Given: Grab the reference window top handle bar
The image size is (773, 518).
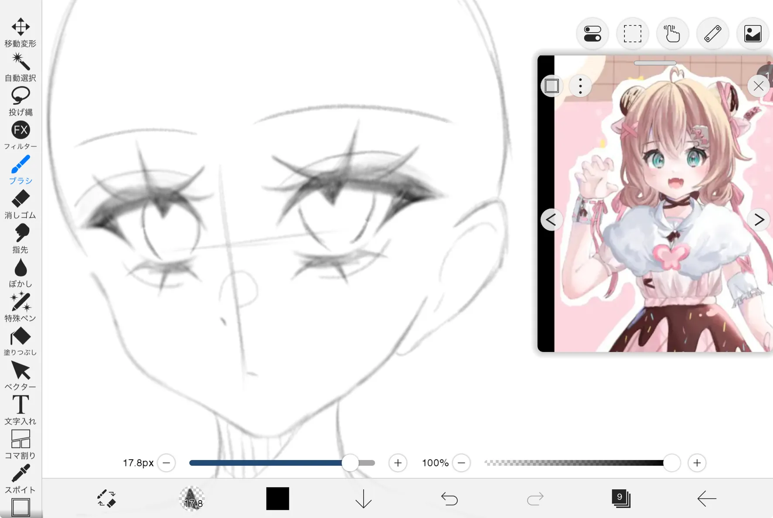Looking at the screenshot, I should pyautogui.click(x=655, y=63).
